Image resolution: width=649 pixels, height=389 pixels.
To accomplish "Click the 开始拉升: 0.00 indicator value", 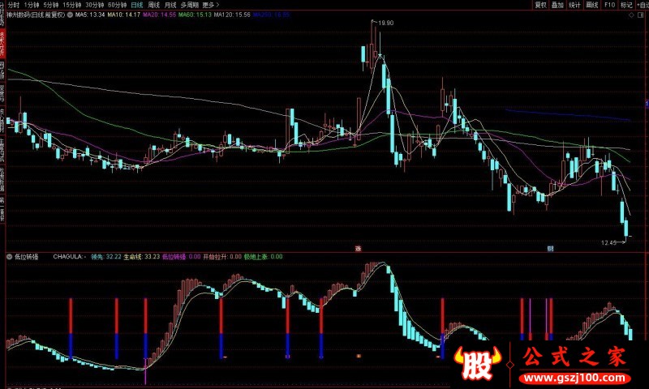I will click(x=222, y=257).
